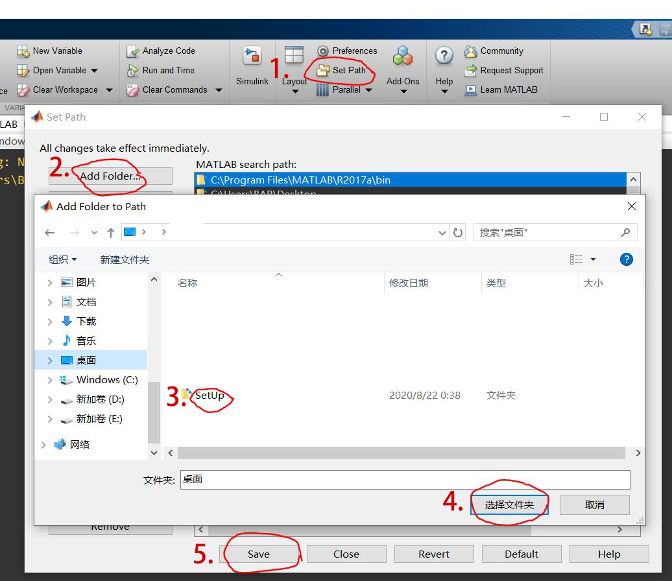Refresh the folder view in the dialog
Image resolution: width=672 pixels, height=581 pixels.
point(459,232)
